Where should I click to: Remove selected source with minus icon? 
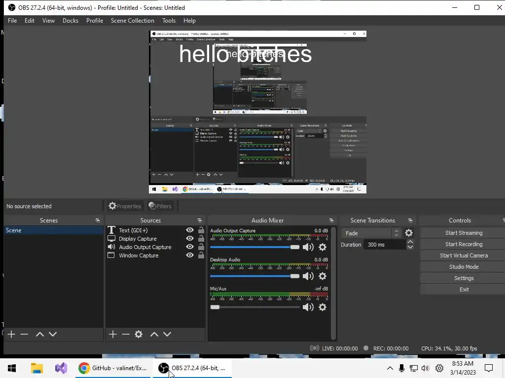click(x=126, y=334)
